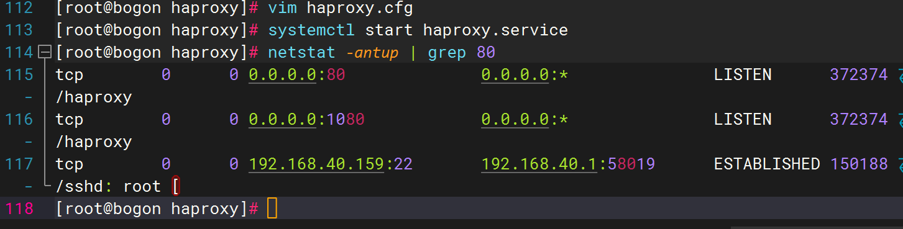This screenshot has width=903, height=229.
Task: Open the underlined 192.168.40.1 address
Action: pos(539,164)
